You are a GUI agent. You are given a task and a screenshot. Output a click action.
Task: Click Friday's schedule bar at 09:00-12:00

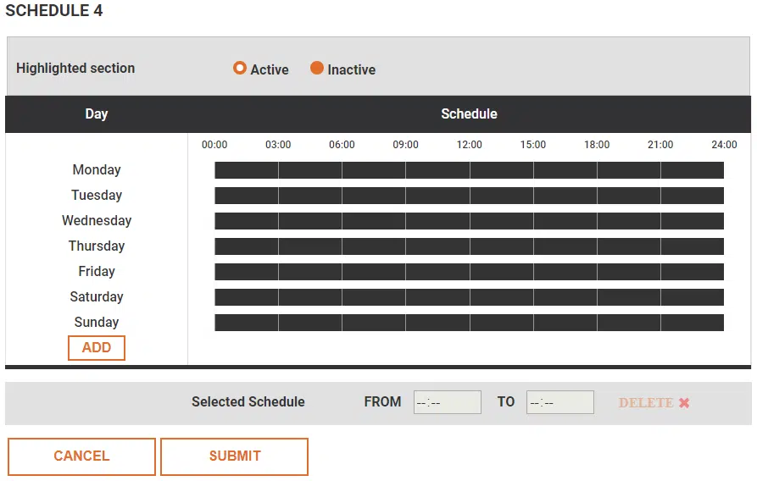pyautogui.click(x=437, y=272)
